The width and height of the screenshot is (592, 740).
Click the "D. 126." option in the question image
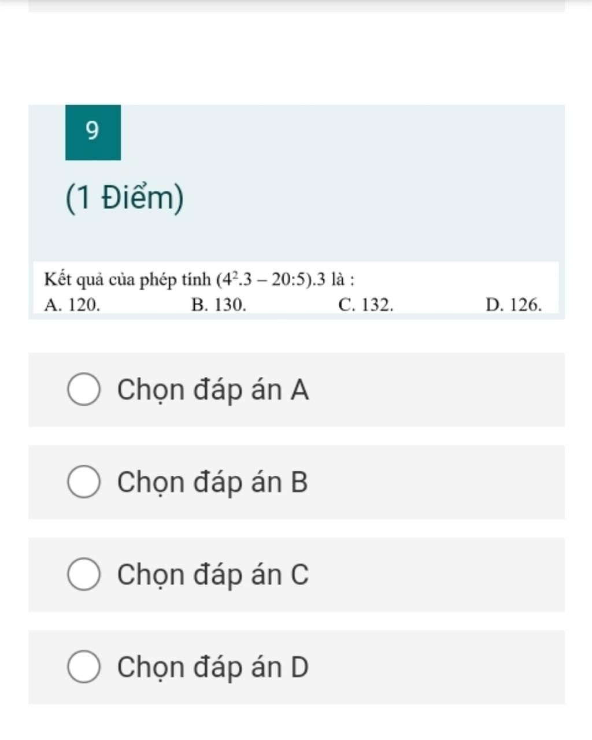pos(514,305)
